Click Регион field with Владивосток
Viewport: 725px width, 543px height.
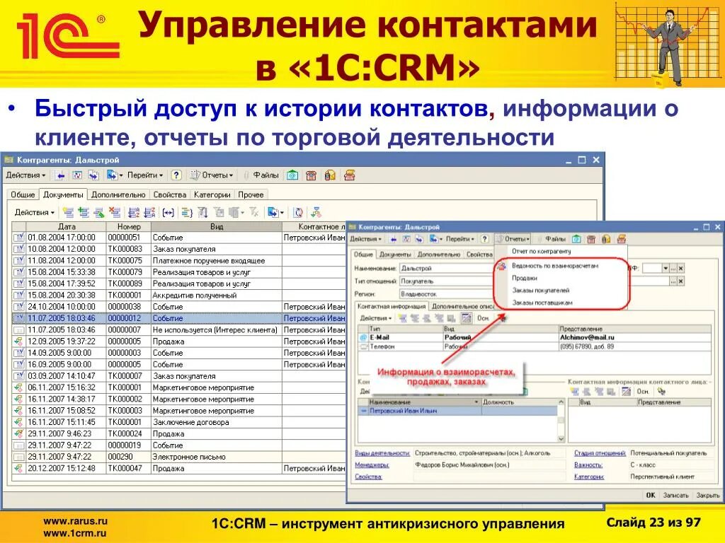tap(446, 293)
